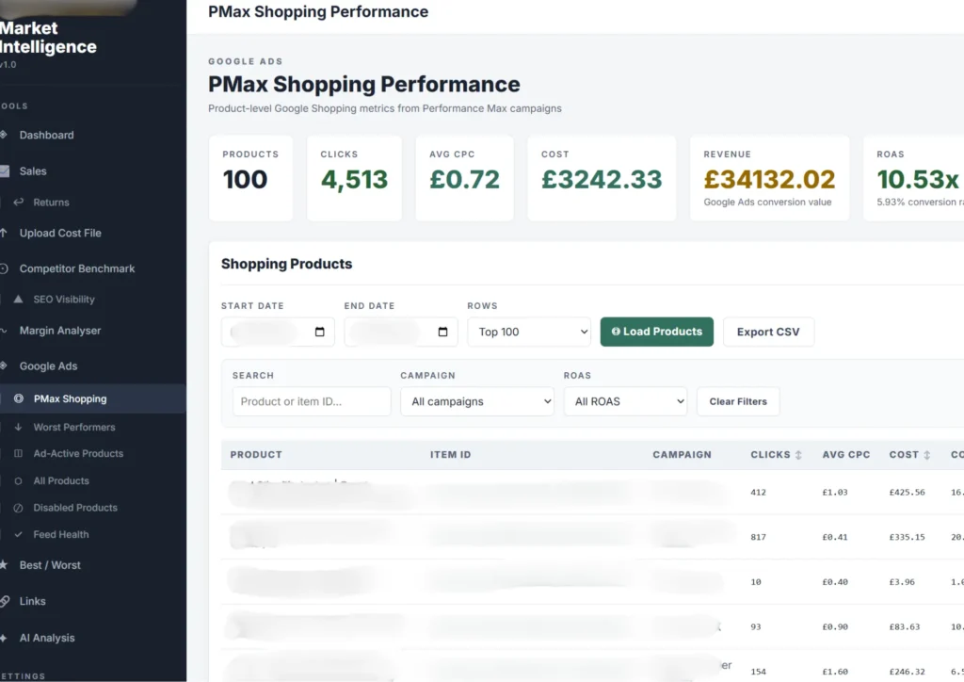Open Upload Cost File page
The width and height of the screenshot is (964, 682).
(x=59, y=233)
